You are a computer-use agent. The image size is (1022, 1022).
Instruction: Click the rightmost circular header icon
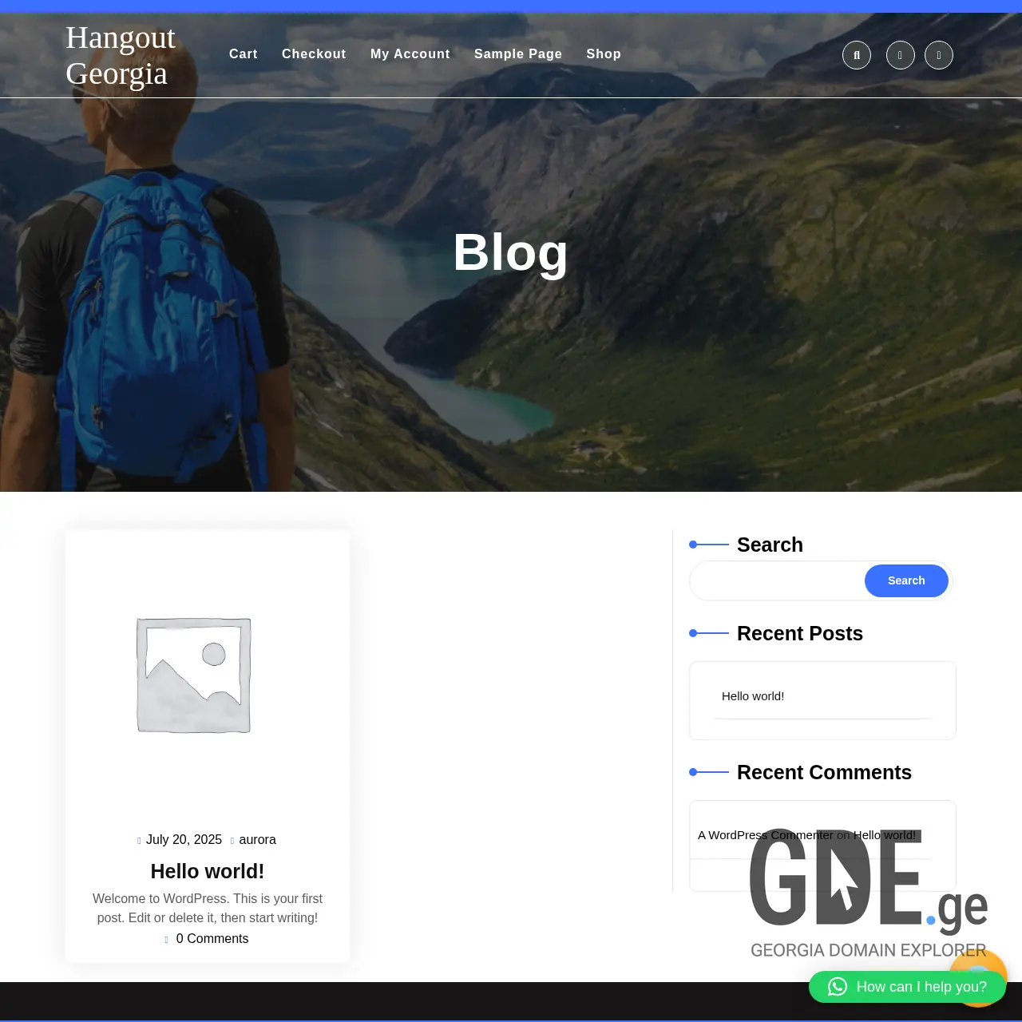(938, 54)
